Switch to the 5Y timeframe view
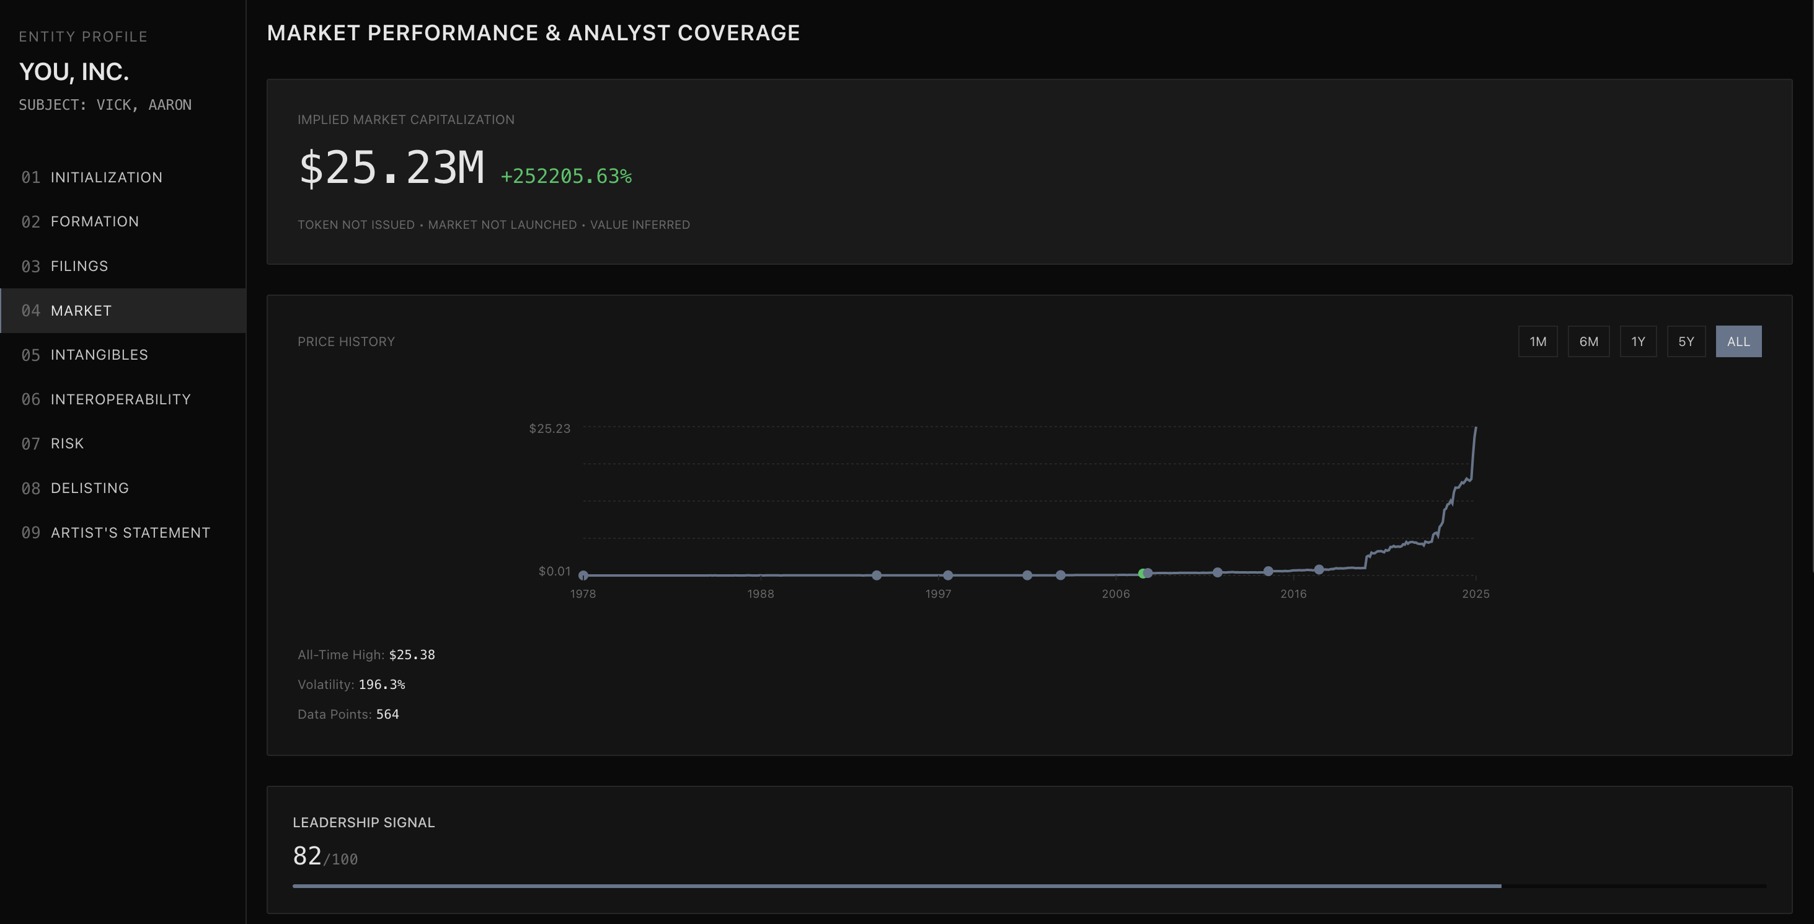 point(1686,341)
